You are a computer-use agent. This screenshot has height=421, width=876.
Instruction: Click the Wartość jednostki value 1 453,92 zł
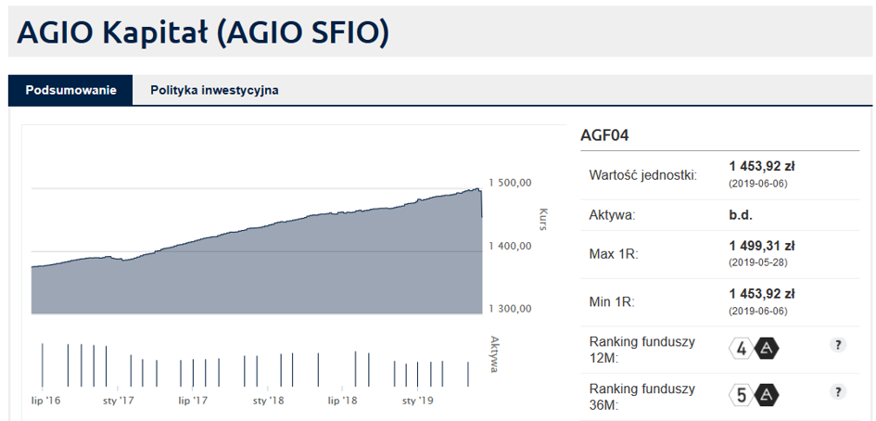[x=762, y=167]
